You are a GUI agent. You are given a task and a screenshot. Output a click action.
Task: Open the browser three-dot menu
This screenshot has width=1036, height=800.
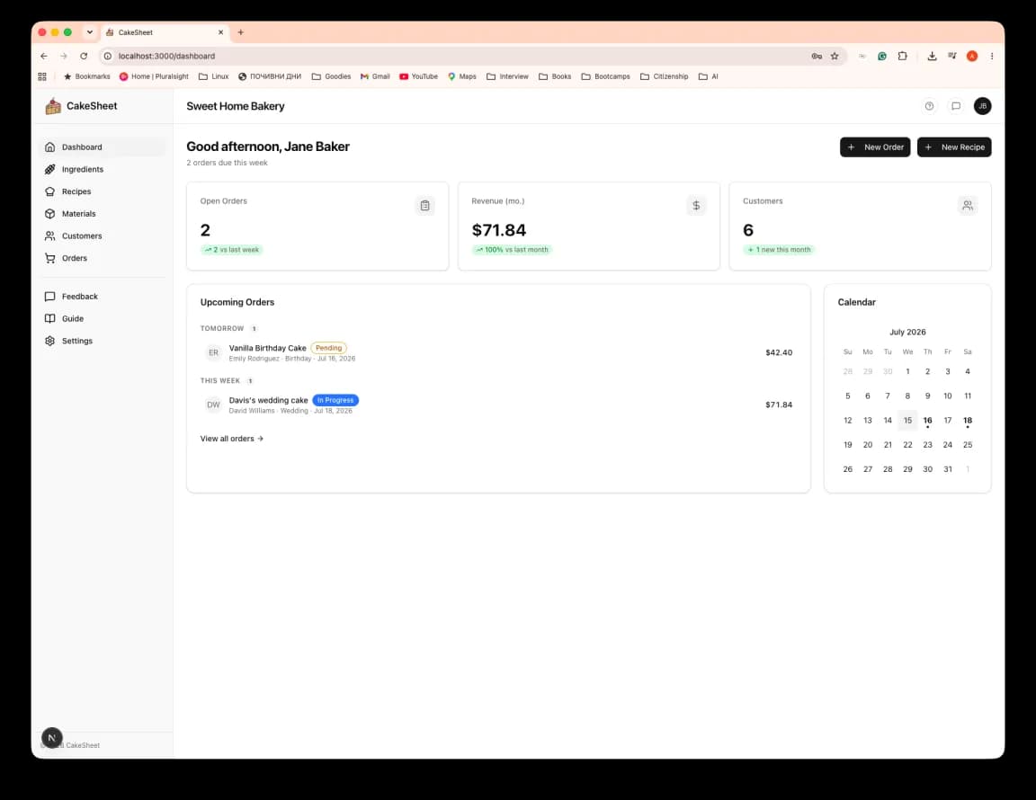[992, 56]
